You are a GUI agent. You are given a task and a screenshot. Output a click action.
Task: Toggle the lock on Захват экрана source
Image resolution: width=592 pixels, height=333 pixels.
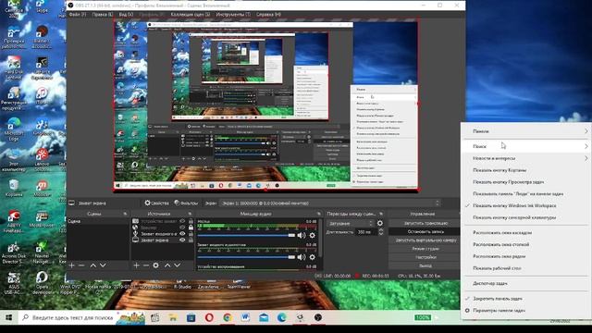pyautogui.click(x=191, y=240)
